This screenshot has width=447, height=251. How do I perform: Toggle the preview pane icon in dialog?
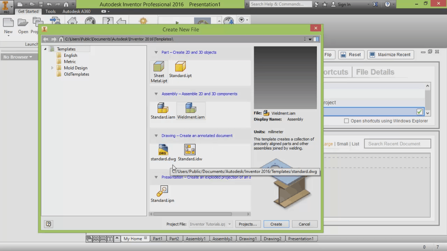(x=316, y=39)
